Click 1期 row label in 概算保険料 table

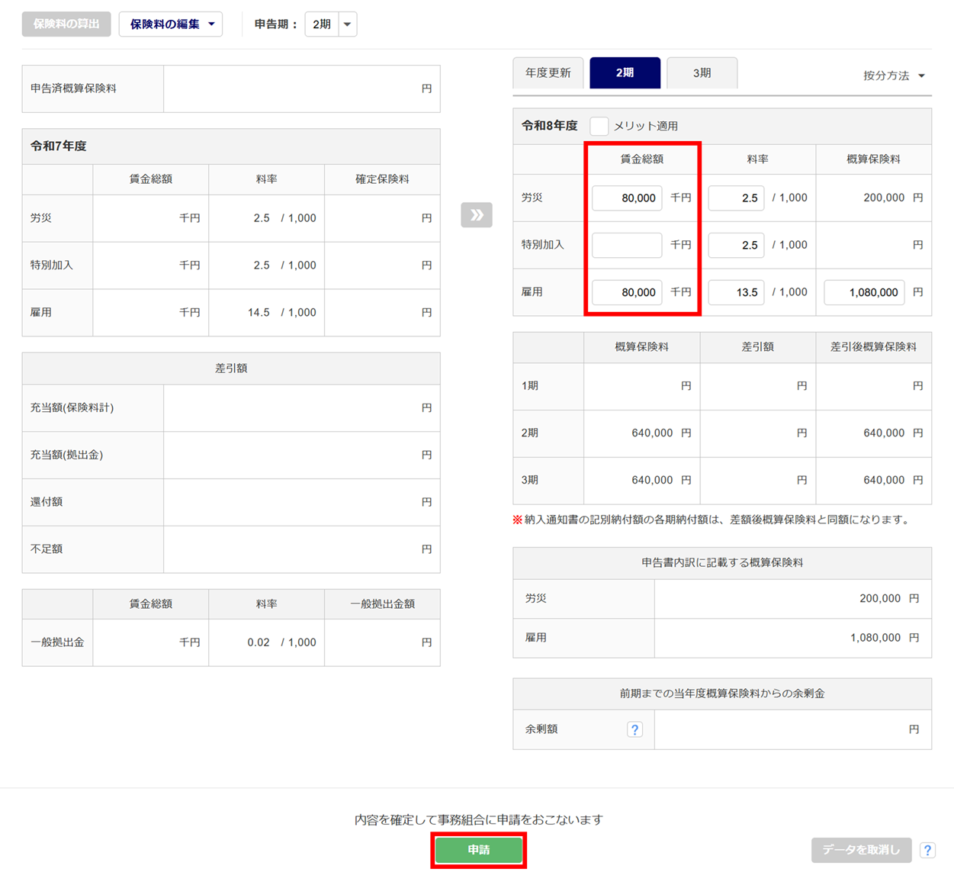pyautogui.click(x=530, y=386)
